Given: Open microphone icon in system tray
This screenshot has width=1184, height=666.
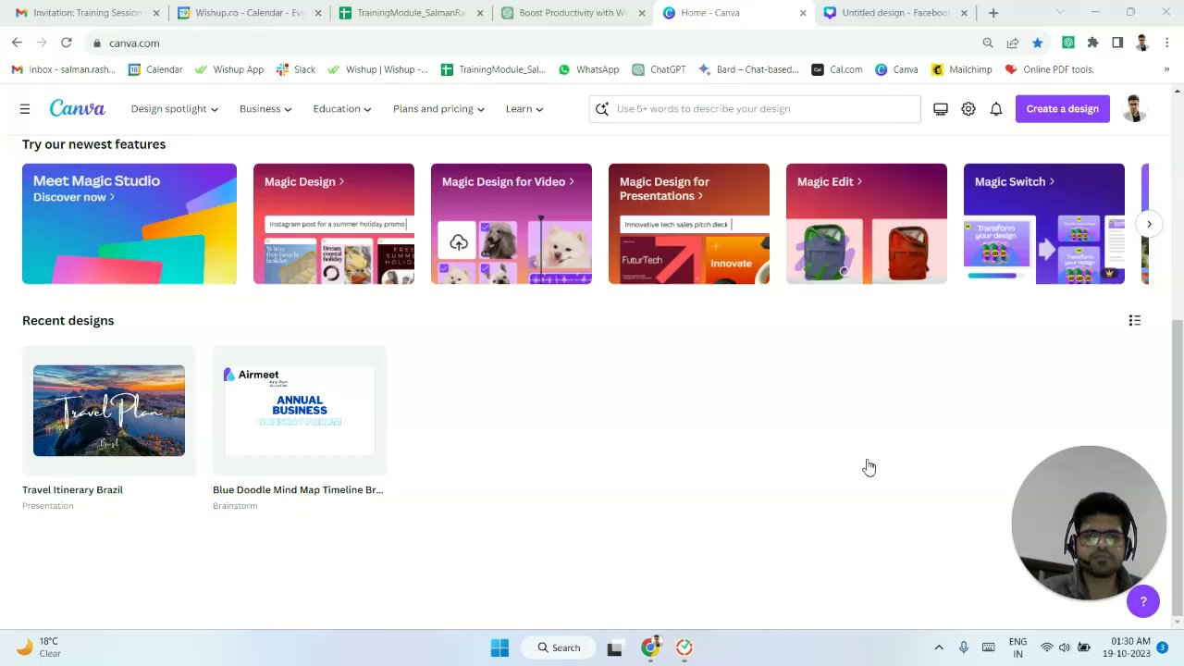Looking at the screenshot, I should [964, 647].
